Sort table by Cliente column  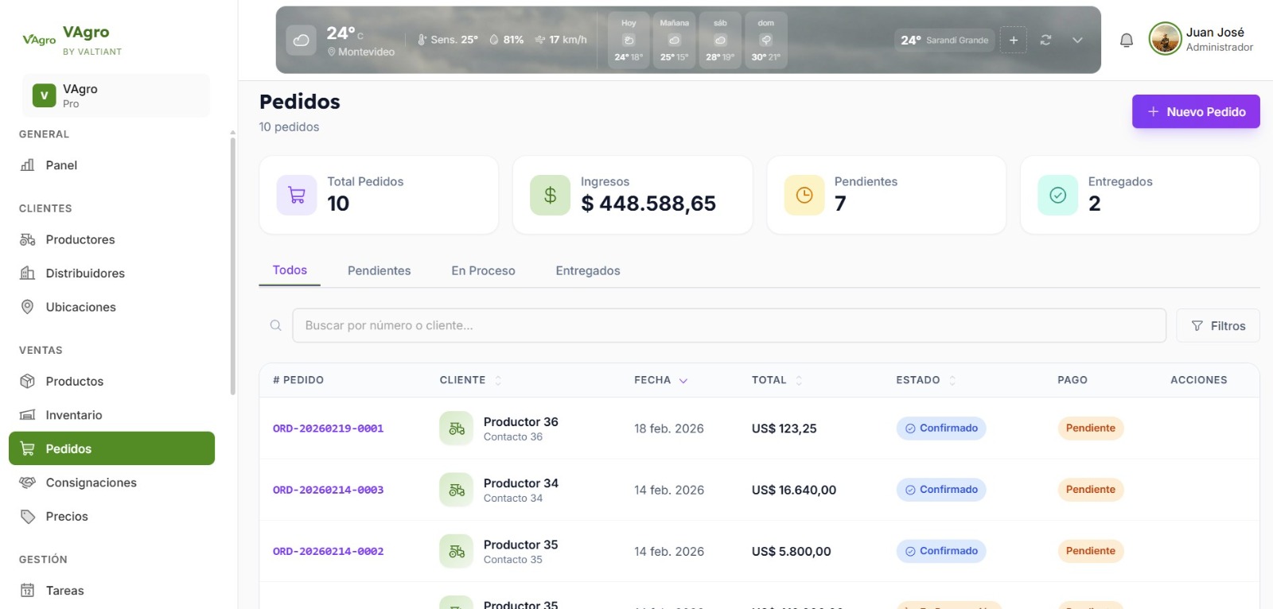pyautogui.click(x=470, y=380)
